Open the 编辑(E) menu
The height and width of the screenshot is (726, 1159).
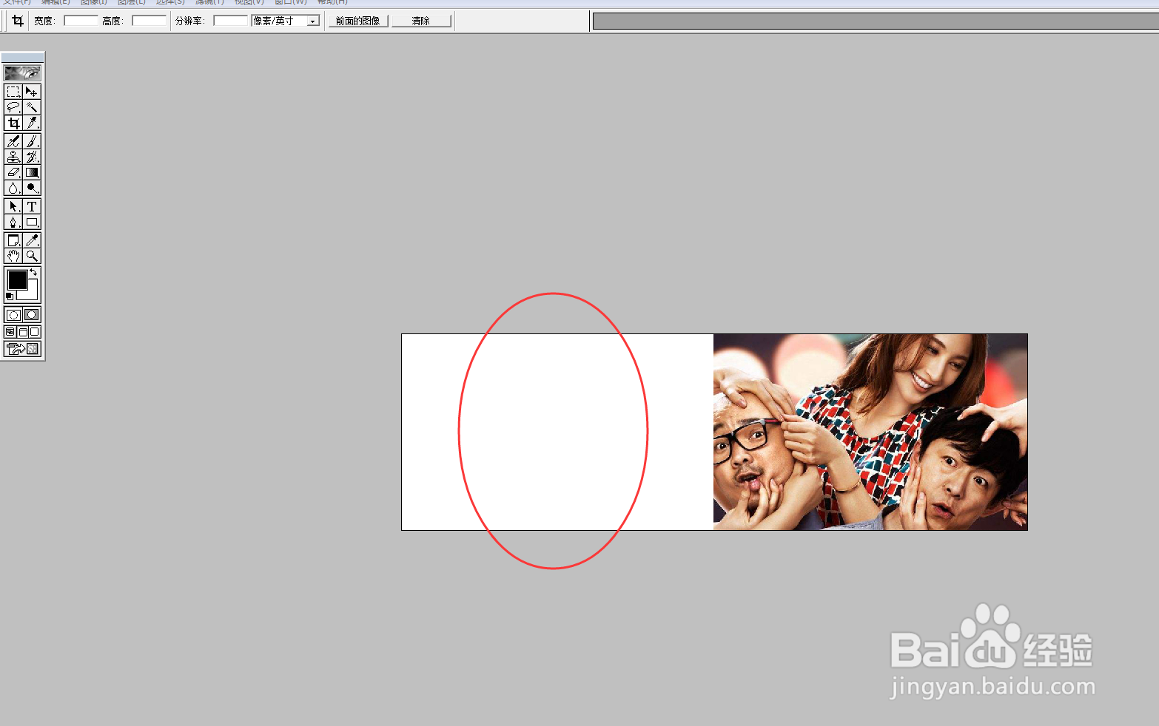(56, 2)
